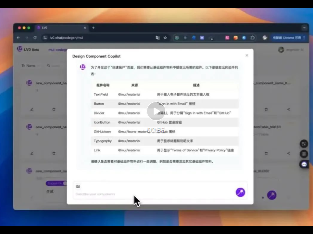Click the LV0 bot avatar beside the message
The width and height of the screenshot is (313, 234).
click(x=83, y=67)
